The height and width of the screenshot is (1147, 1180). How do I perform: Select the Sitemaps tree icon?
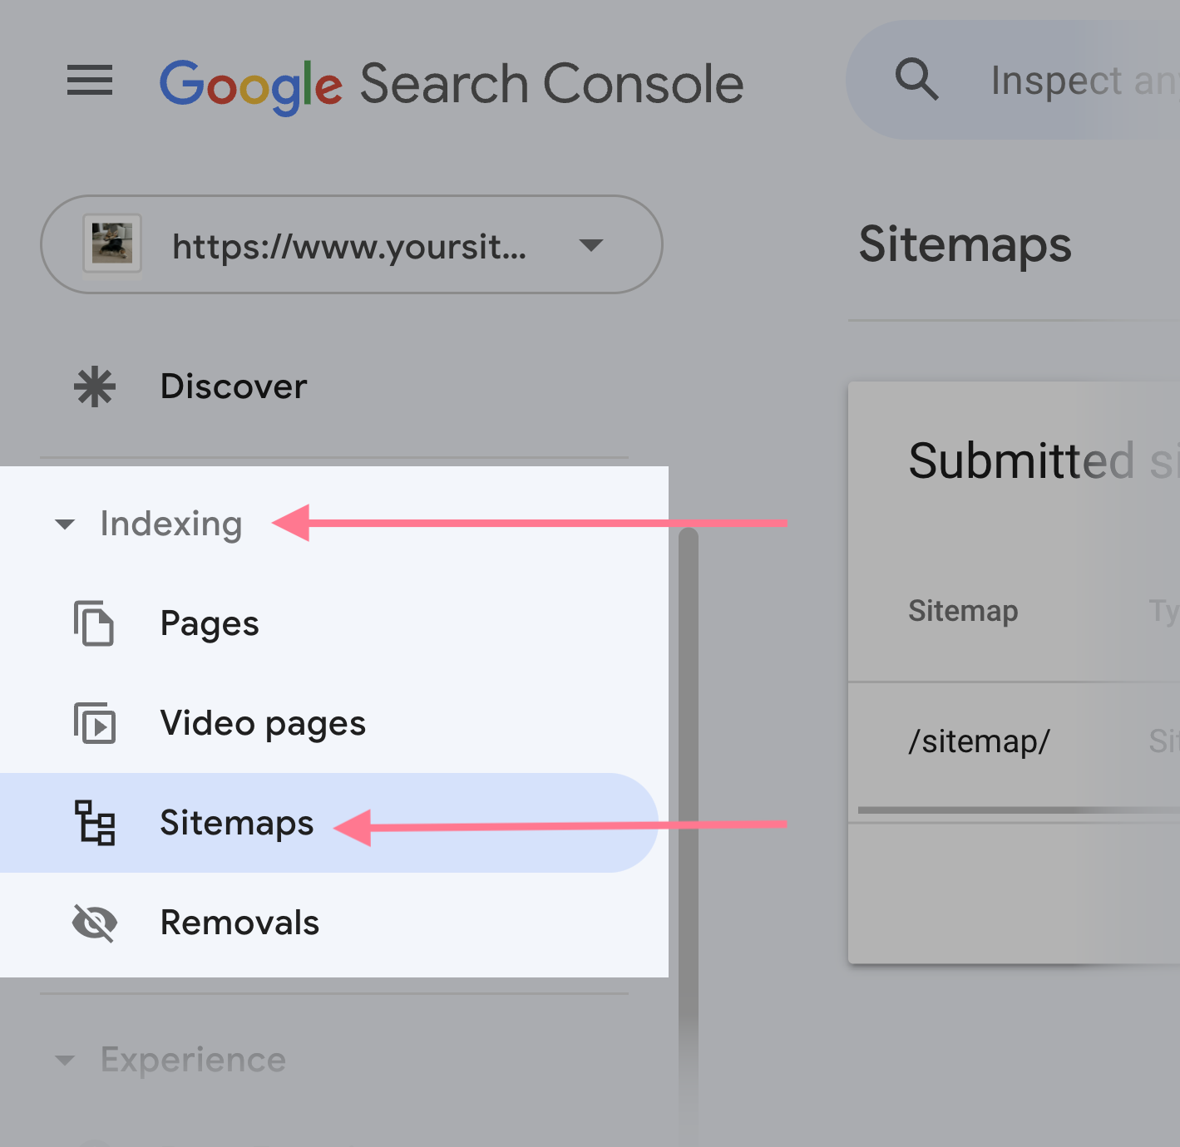95,825
